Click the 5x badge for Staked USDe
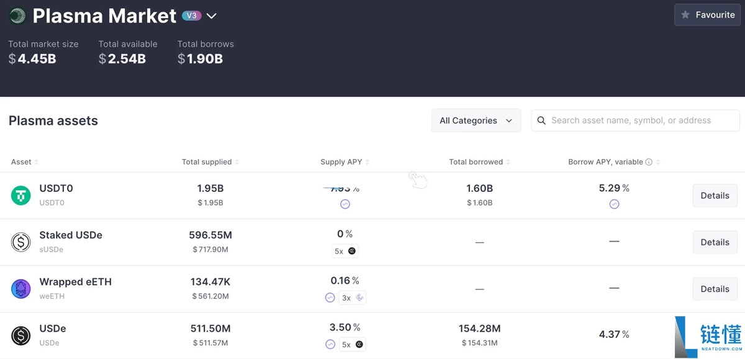This screenshot has height=359, width=745. (x=345, y=251)
